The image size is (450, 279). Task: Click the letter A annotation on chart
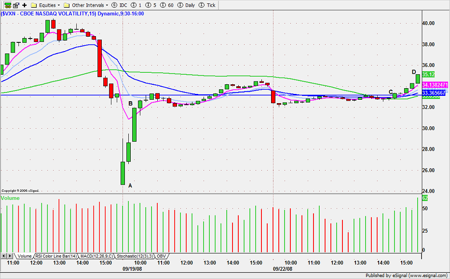(130, 186)
